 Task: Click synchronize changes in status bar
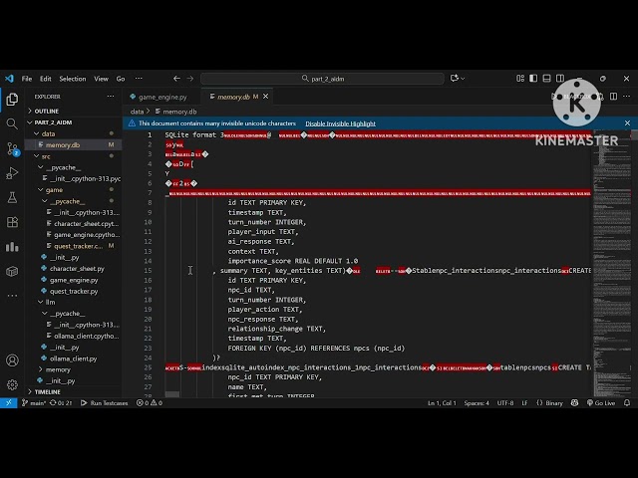point(61,402)
